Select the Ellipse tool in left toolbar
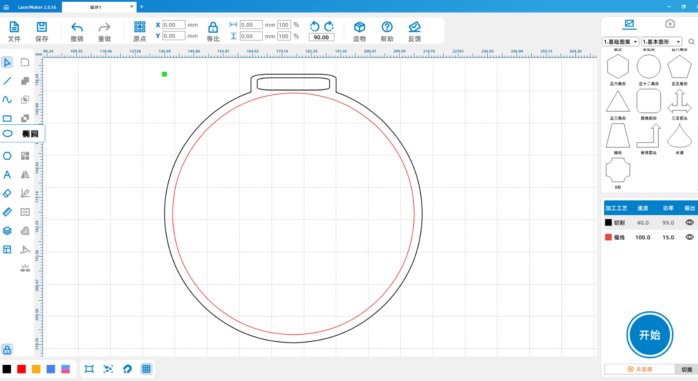 click(x=7, y=134)
